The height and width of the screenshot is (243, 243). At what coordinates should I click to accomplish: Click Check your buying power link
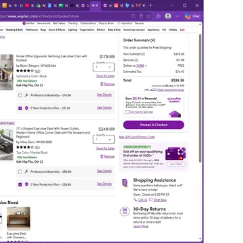(x=171, y=90)
